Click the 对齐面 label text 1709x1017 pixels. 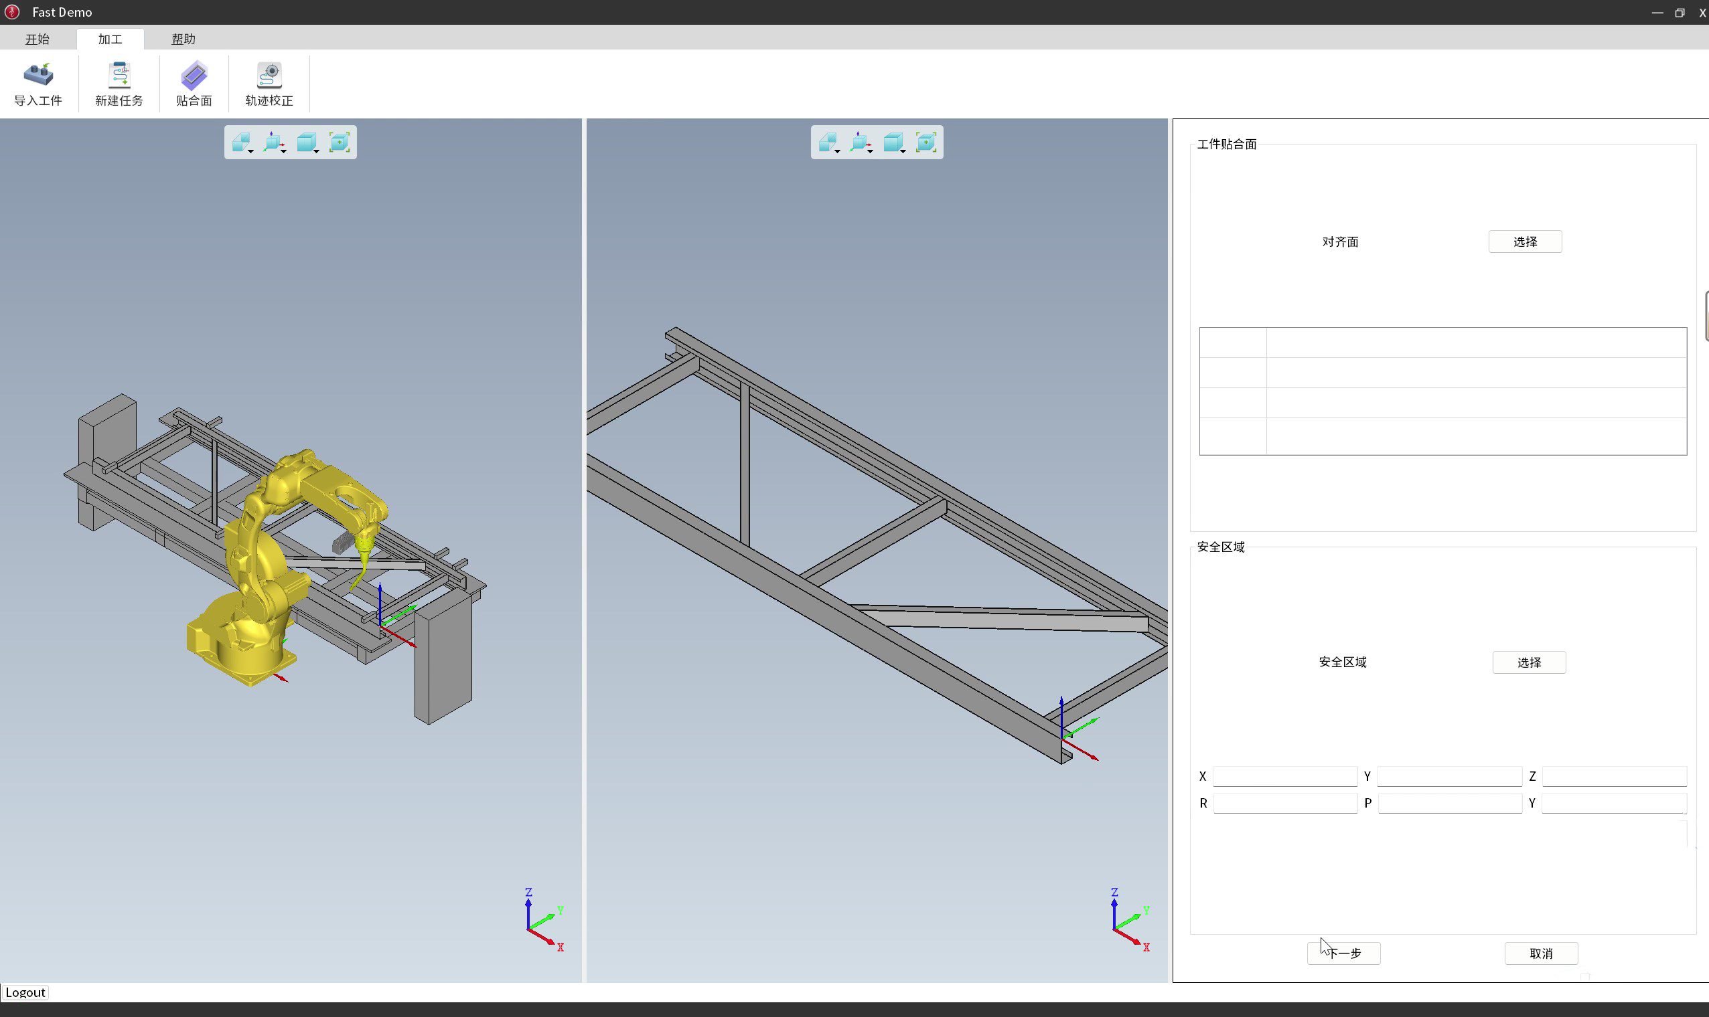pyautogui.click(x=1340, y=242)
